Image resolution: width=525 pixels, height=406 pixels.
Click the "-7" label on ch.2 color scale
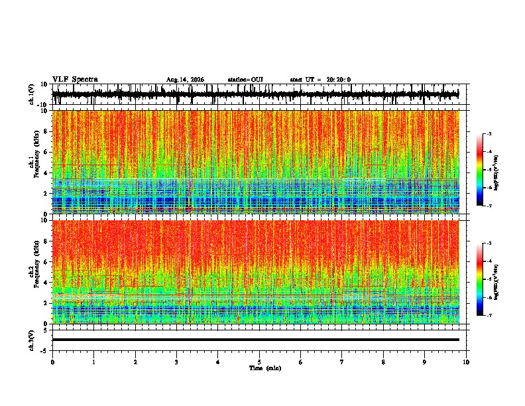click(489, 315)
